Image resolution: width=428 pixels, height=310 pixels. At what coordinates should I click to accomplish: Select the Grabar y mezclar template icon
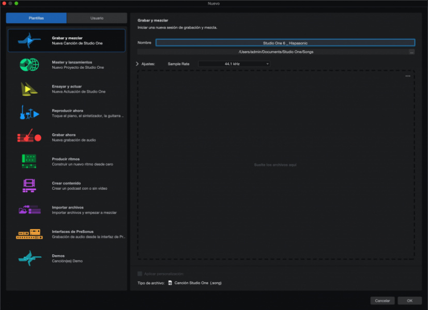coord(29,41)
